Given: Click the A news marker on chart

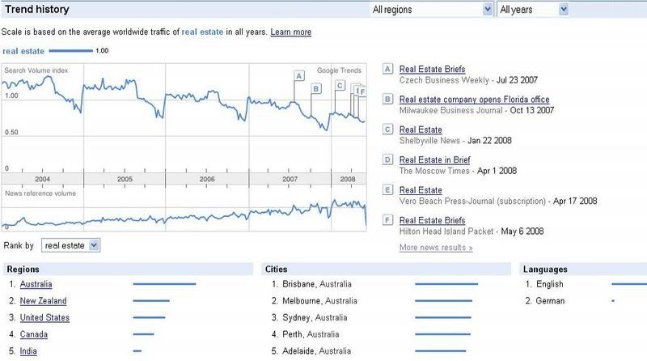Looking at the screenshot, I should coord(299,75).
